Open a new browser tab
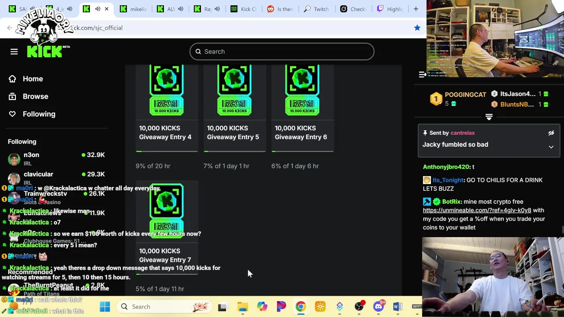Screen dimensions: 564x317 pyautogui.click(x=416, y=9)
